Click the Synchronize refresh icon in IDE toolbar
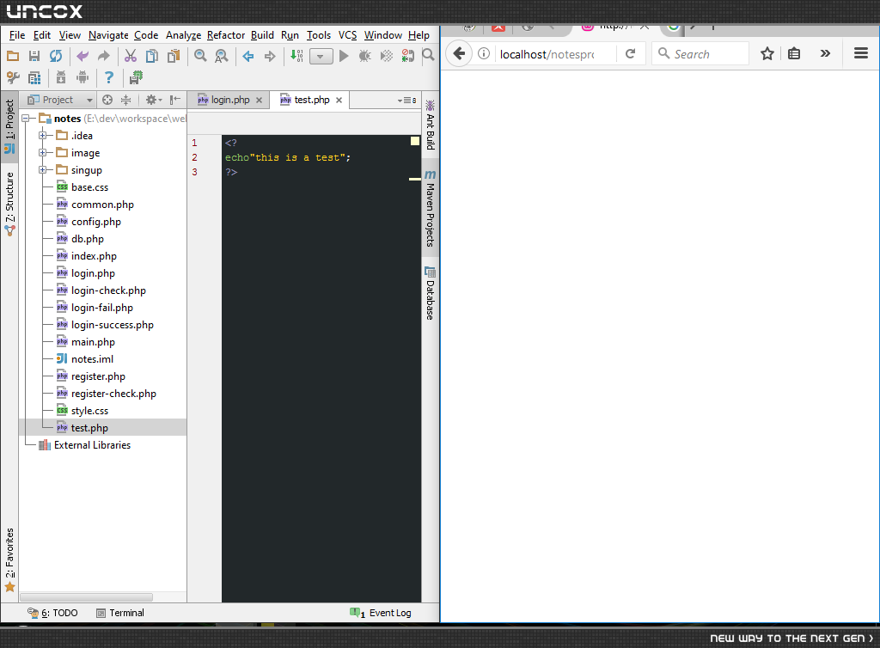Image resolution: width=880 pixels, height=648 pixels. tap(56, 56)
